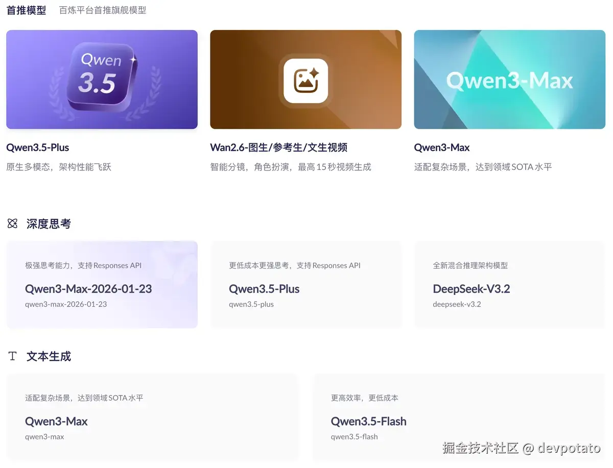Screen dimensions: 613x468
Task: Click the 深度思考 section heading
Action: pyautogui.click(x=49, y=224)
